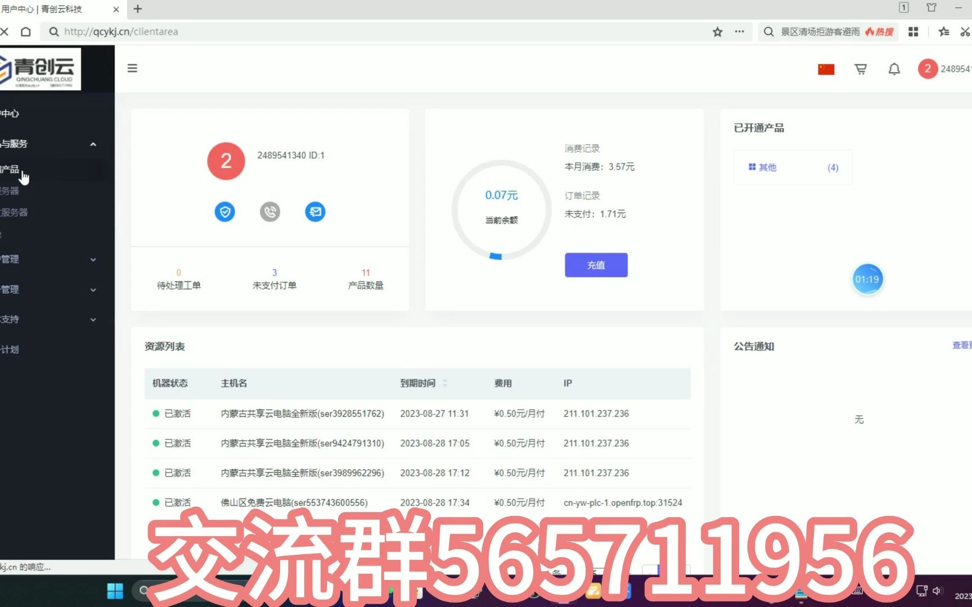Open the language flag selector
Viewport: 972px width, 607px height.
pyautogui.click(x=826, y=69)
